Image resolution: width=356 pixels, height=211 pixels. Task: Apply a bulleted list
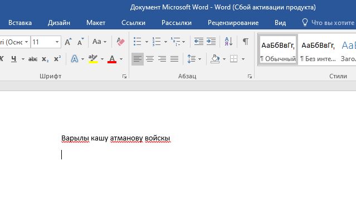138,42
